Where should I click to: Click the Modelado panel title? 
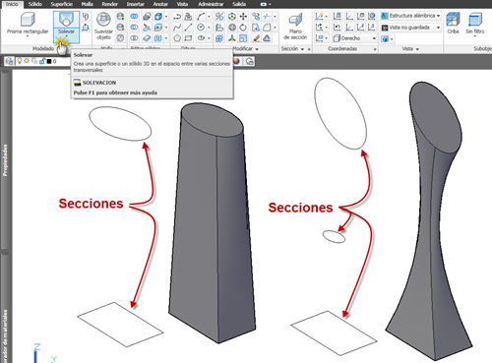43,48
